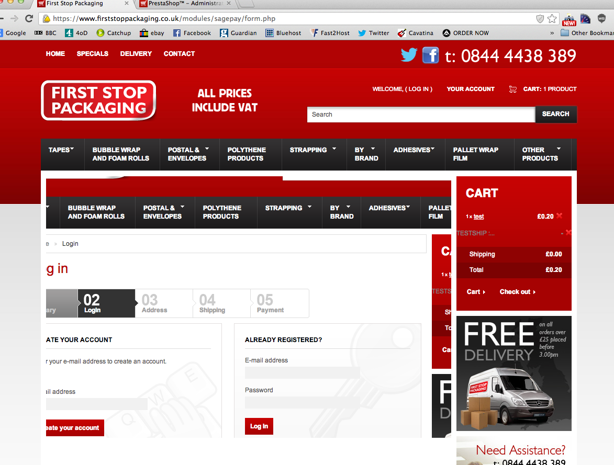Viewport: 614px width, 465px height.
Task: Open the Facebook icon beside phone number
Action: [x=430, y=55]
